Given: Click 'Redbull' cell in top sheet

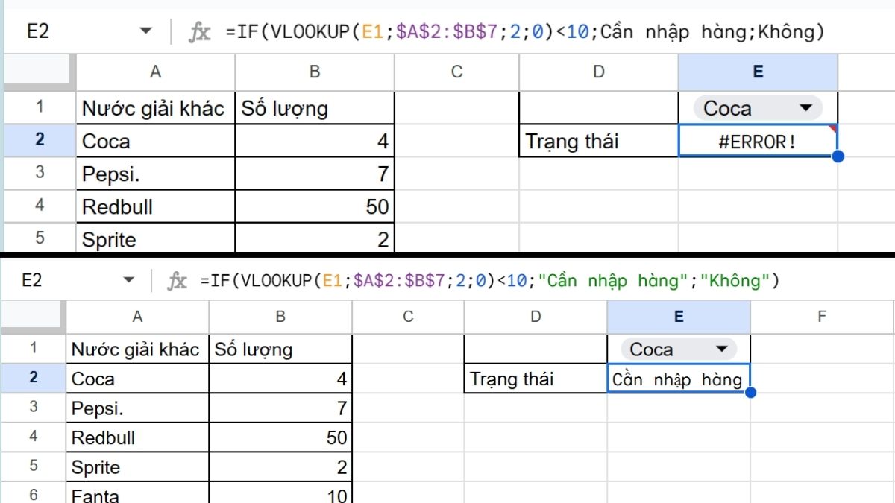Looking at the screenshot, I should (155, 206).
